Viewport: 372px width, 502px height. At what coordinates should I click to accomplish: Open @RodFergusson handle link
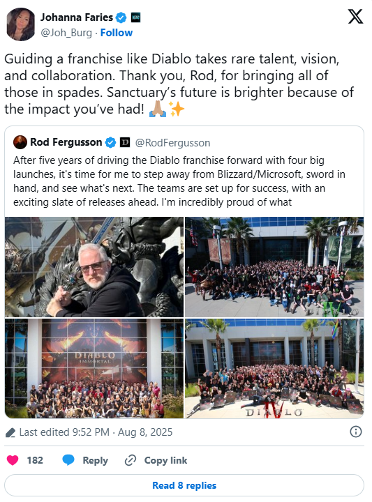point(172,143)
